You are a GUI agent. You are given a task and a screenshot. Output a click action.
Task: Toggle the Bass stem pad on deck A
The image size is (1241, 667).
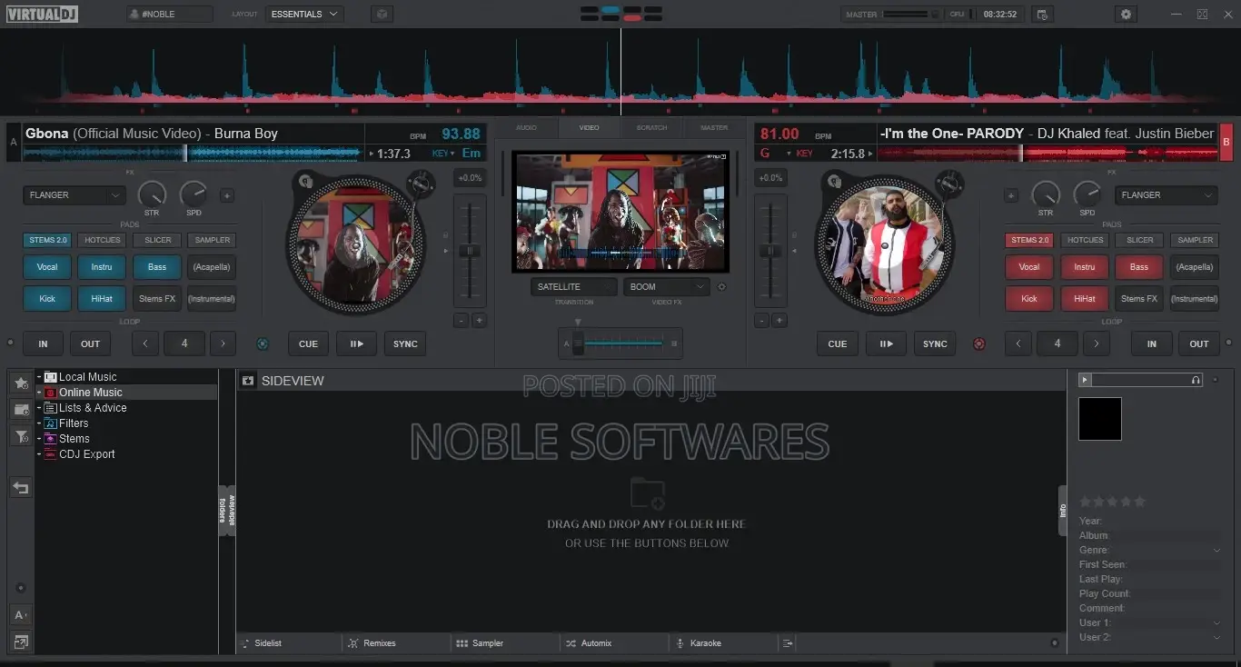point(157,267)
